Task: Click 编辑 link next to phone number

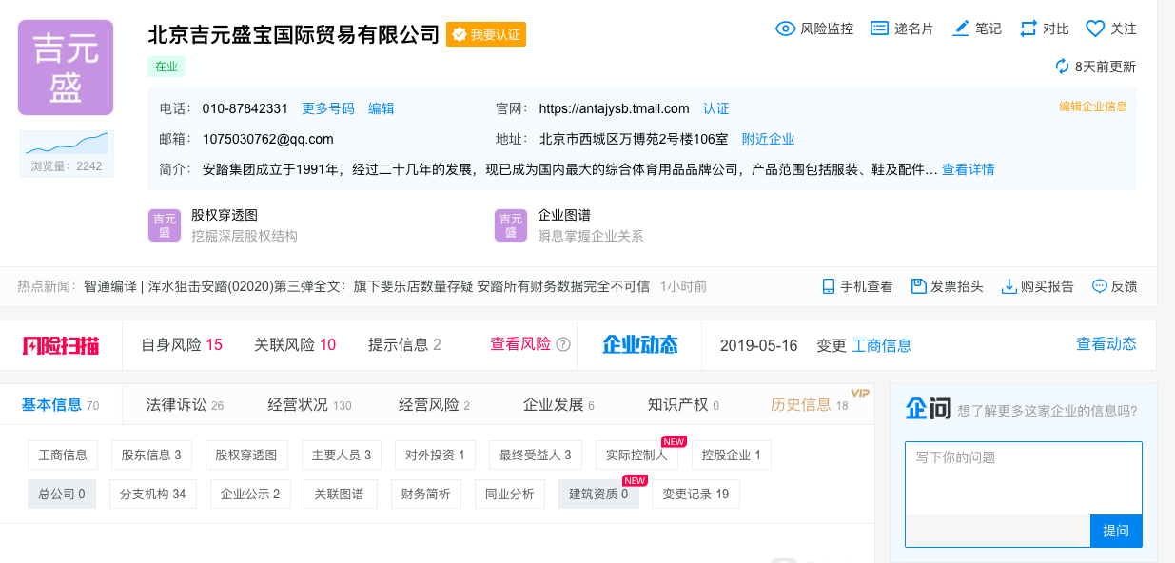Action: click(382, 108)
